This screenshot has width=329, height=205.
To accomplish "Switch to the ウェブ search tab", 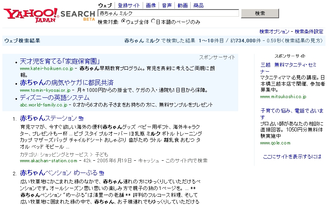I will (x=105, y=6).
